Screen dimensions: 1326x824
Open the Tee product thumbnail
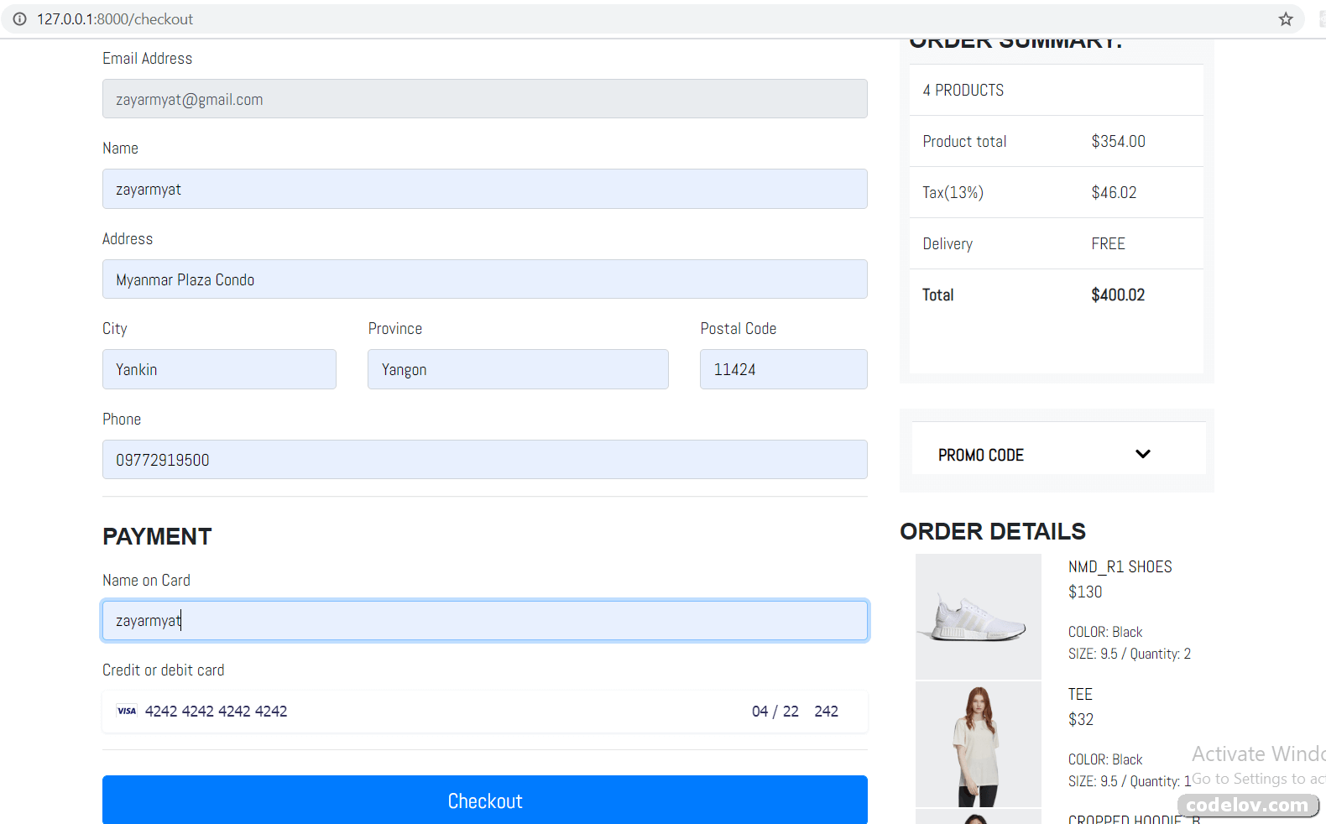(x=979, y=744)
